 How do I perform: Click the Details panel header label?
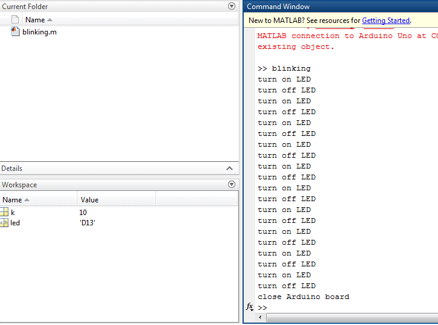11,169
